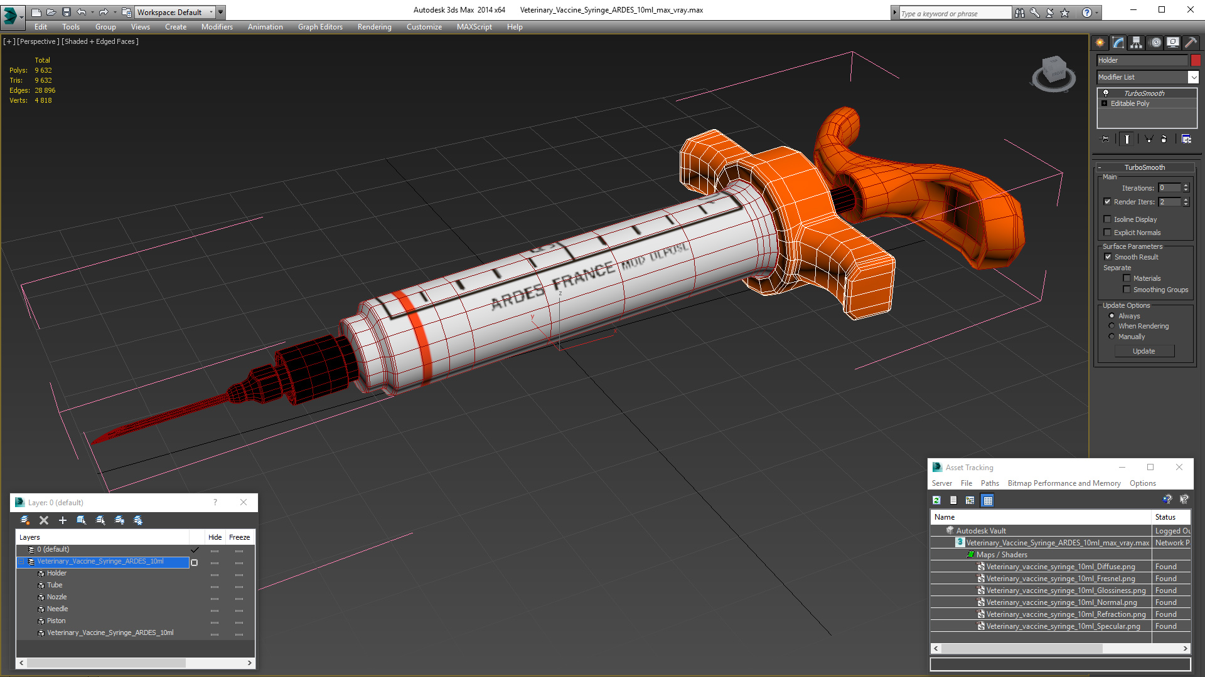Click the Undo arrow icon
The image size is (1205, 677).
point(81,12)
